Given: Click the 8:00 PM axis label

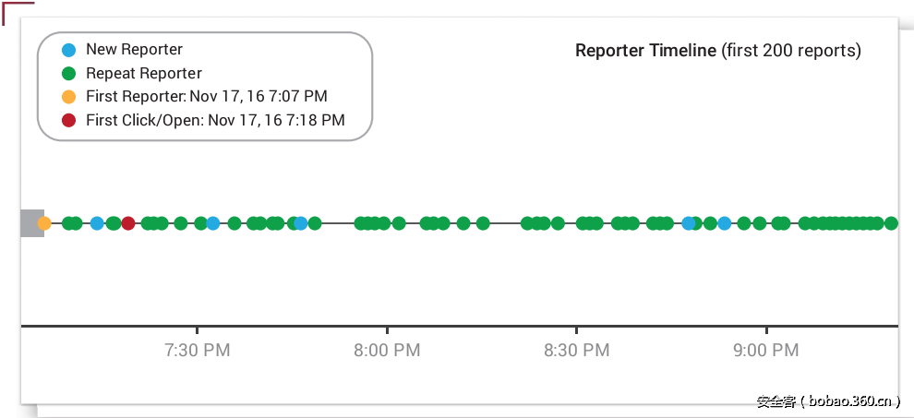Looking at the screenshot, I should (x=387, y=351).
